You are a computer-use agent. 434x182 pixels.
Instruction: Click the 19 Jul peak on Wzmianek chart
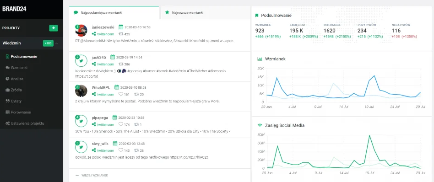click(374, 75)
